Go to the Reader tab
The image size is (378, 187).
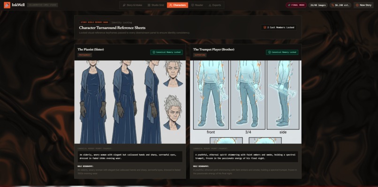197,5
